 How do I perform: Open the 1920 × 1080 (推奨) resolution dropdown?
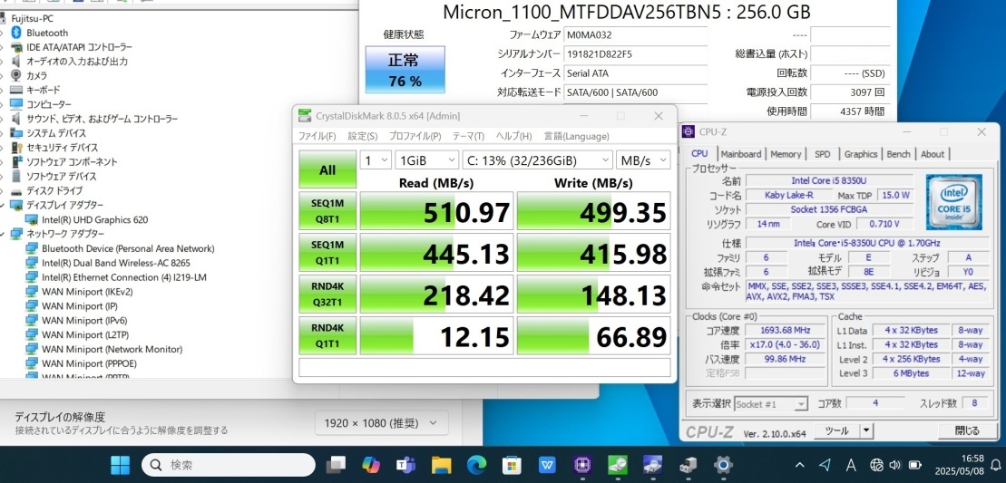382,423
